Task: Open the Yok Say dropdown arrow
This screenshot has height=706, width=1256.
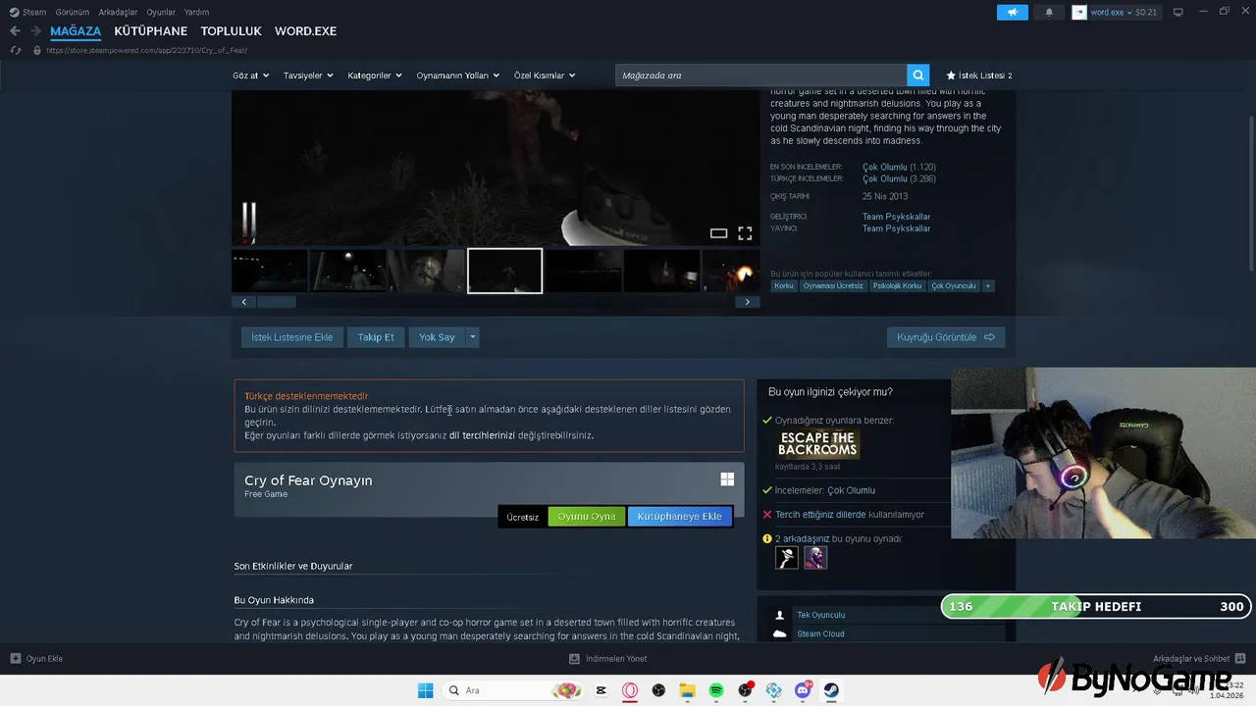Action: [472, 337]
